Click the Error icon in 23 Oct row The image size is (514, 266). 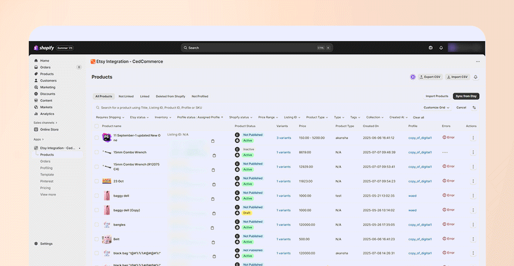(x=445, y=181)
